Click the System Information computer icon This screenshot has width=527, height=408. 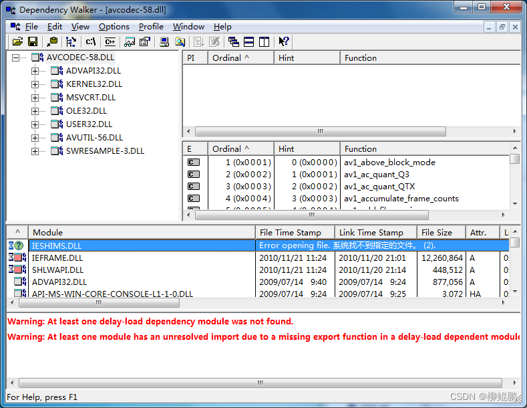pos(164,41)
